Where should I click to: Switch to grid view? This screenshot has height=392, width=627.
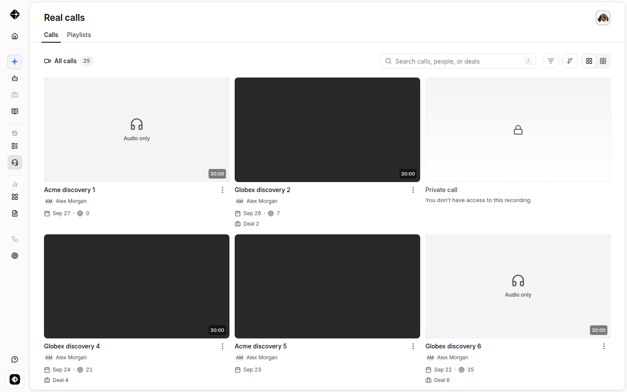589,61
